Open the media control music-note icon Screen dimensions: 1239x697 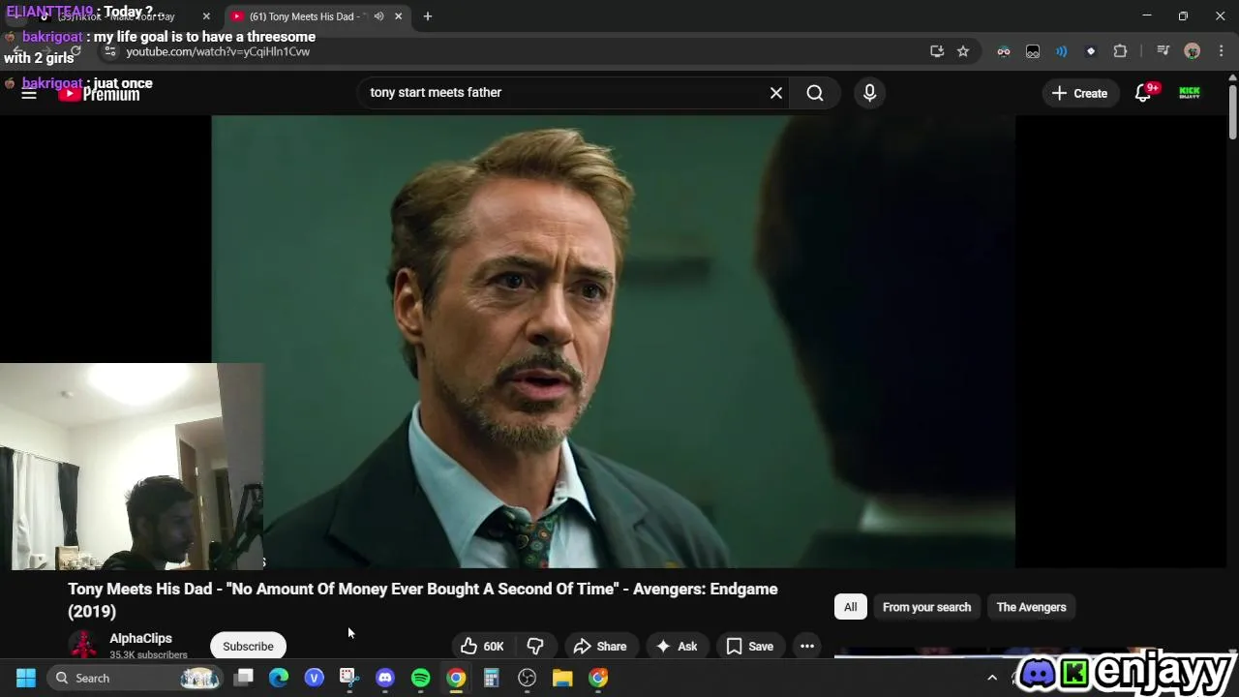pos(1163,51)
